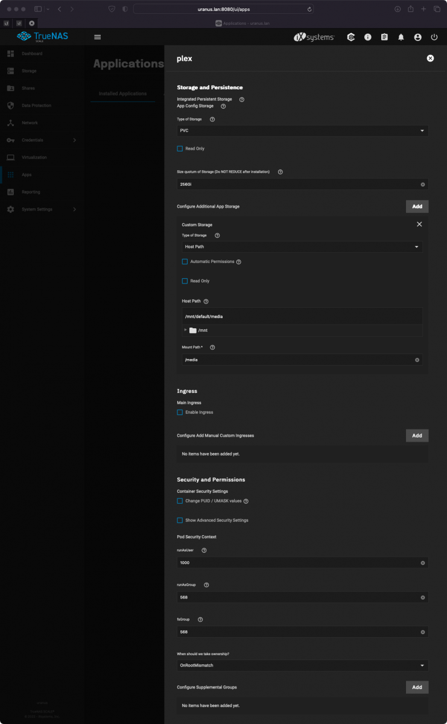
Task: Show help for Integrated Persistent Storage
Action: click(x=242, y=99)
